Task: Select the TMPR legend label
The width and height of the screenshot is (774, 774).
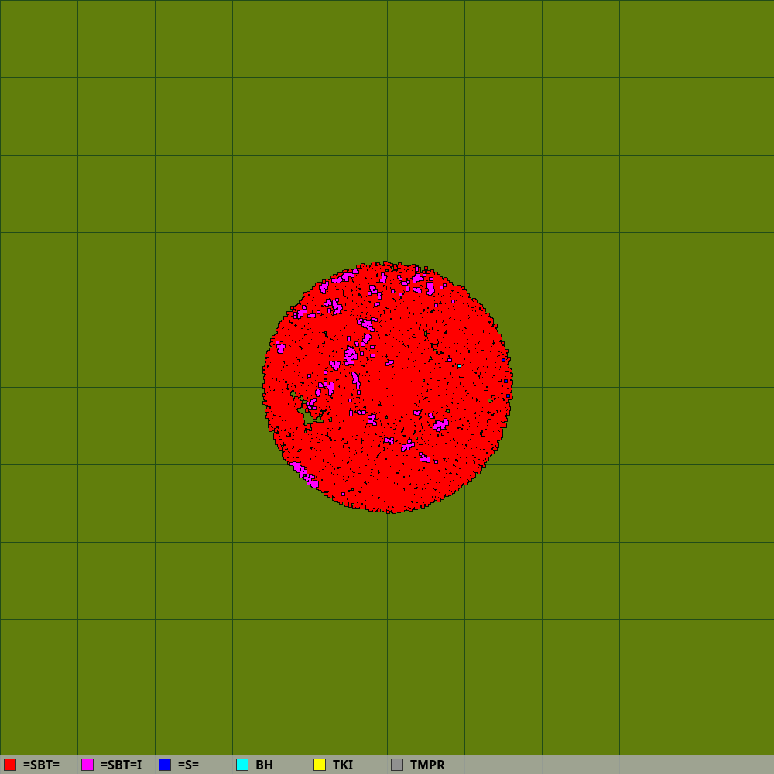Action: coord(427,765)
